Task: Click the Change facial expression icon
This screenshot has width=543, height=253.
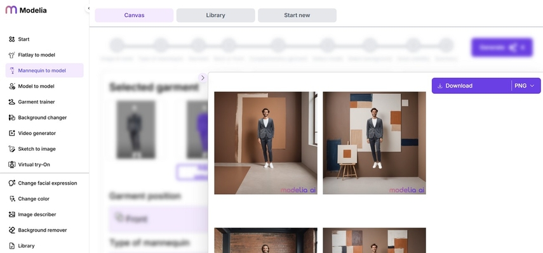Action: [12, 183]
